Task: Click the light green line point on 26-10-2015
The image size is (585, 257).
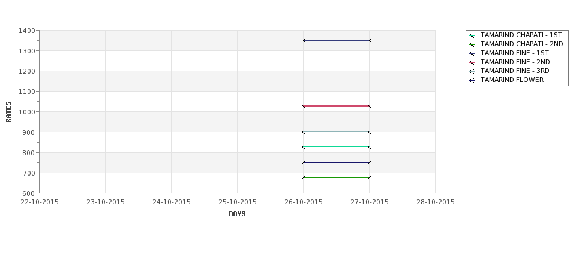Action: (304, 147)
